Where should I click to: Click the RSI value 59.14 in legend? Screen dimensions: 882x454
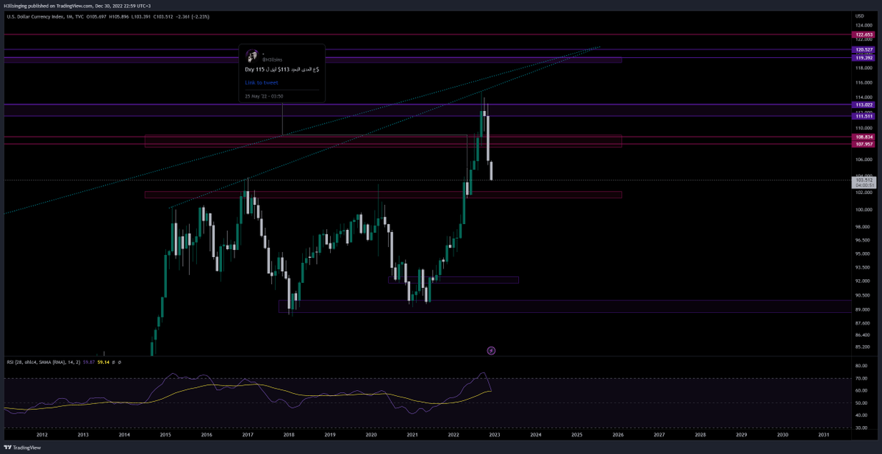[x=103, y=361]
